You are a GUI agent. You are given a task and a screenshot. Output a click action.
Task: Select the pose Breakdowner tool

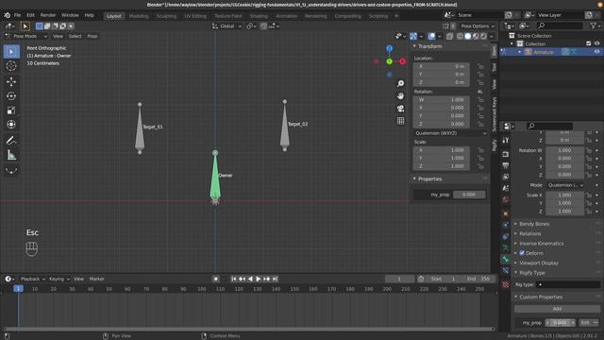(11, 171)
